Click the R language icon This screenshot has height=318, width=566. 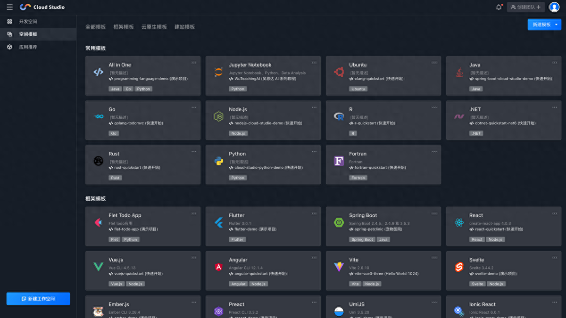pos(339,116)
